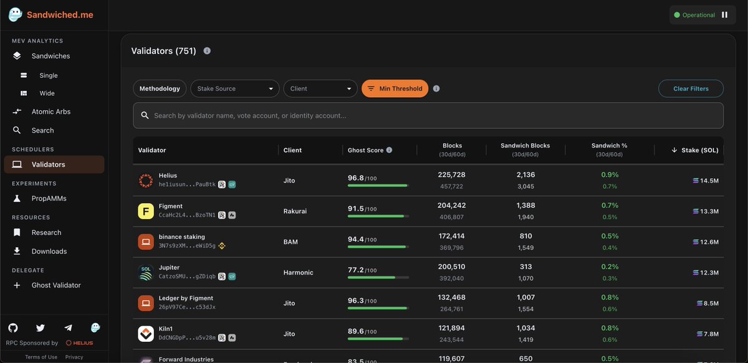Click the Methodology button

(160, 88)
